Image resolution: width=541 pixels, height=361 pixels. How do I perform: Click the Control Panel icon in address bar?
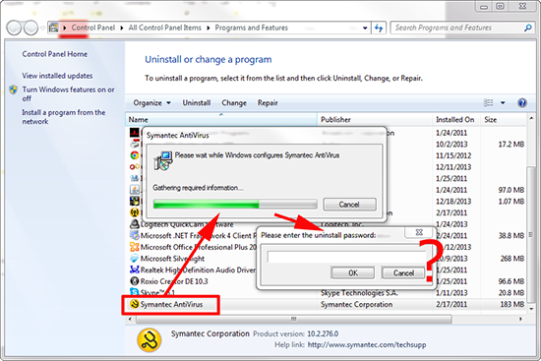point(53,28)
